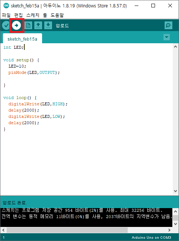179x241 pixels.
Task: Click the 'LED=10;' code line
Action: point(17,66)
